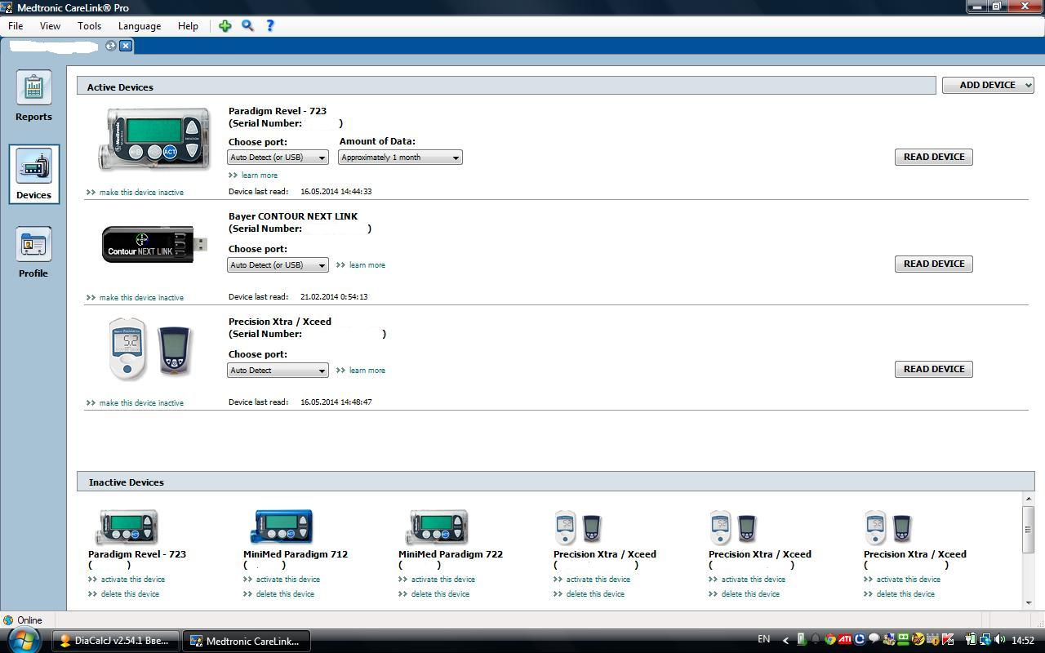The height and width of the screenshot is (653, 1045).
Task: Click the magnifier search toolbar icon
Action: coord(247,26)
